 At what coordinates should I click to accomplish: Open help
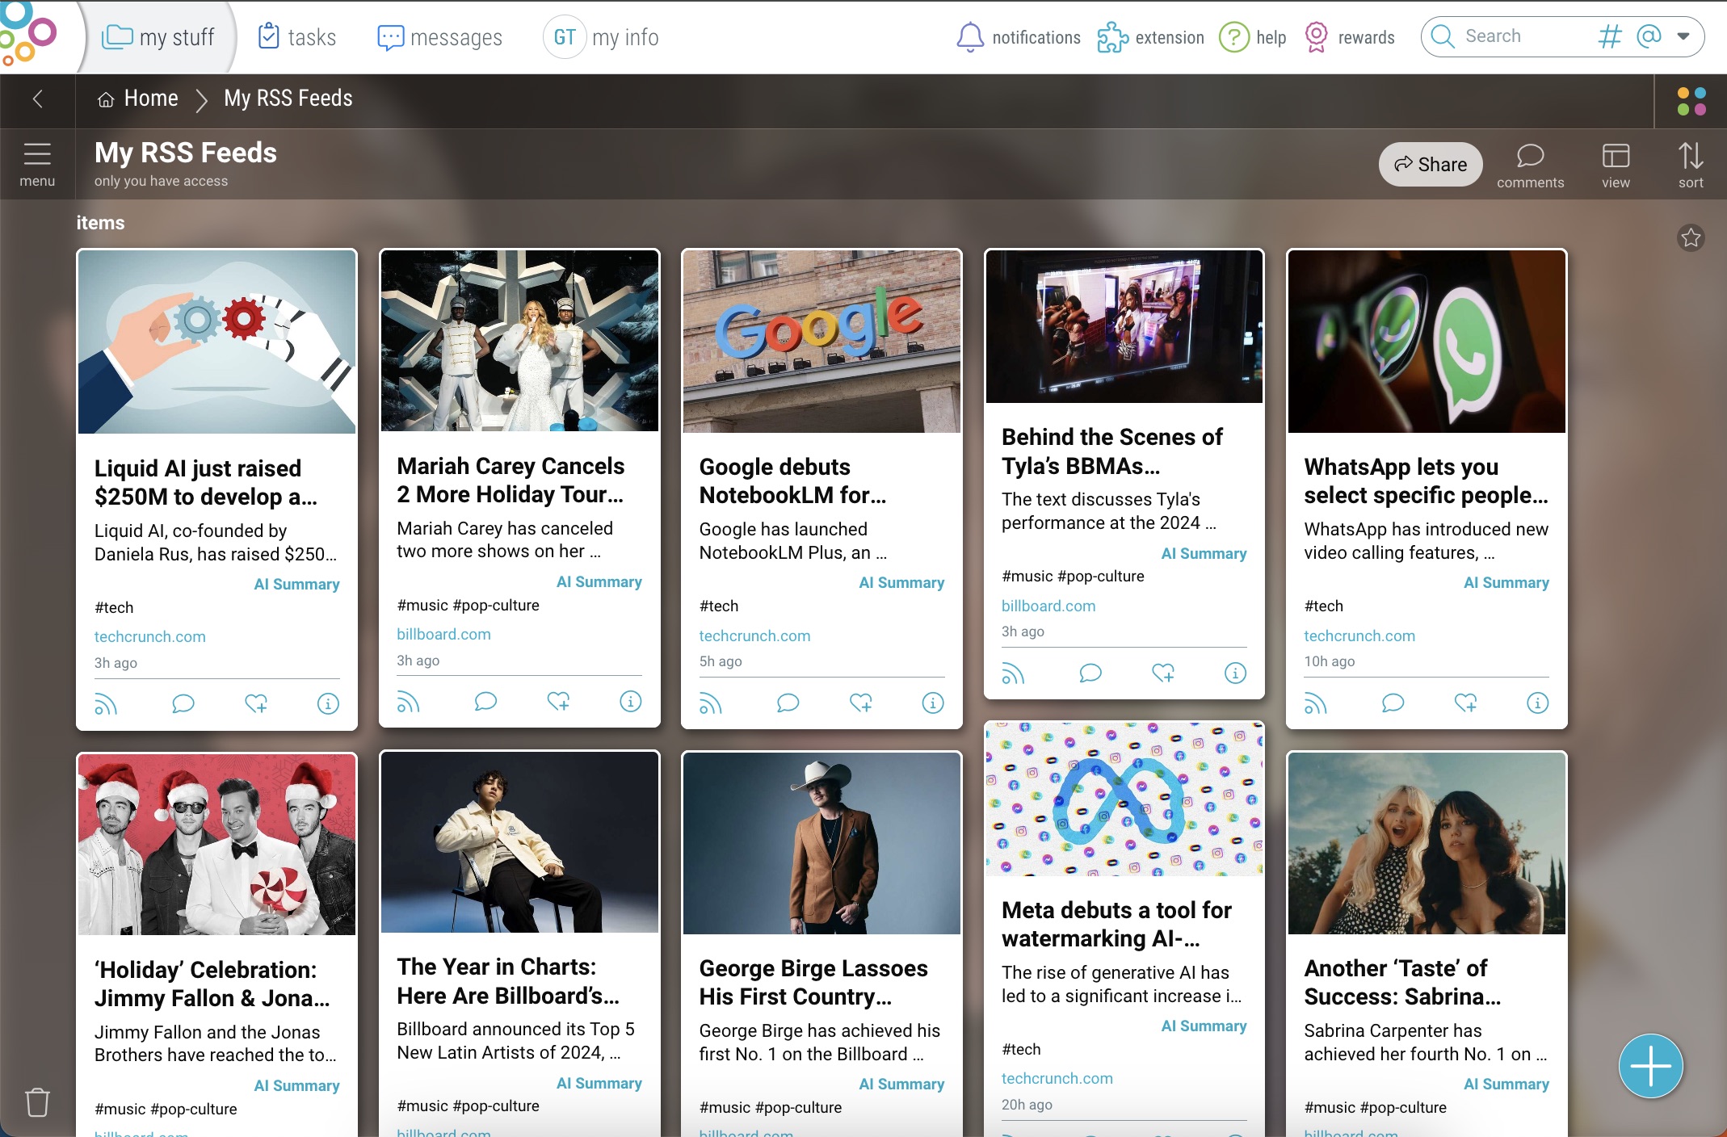point(1252,37)
